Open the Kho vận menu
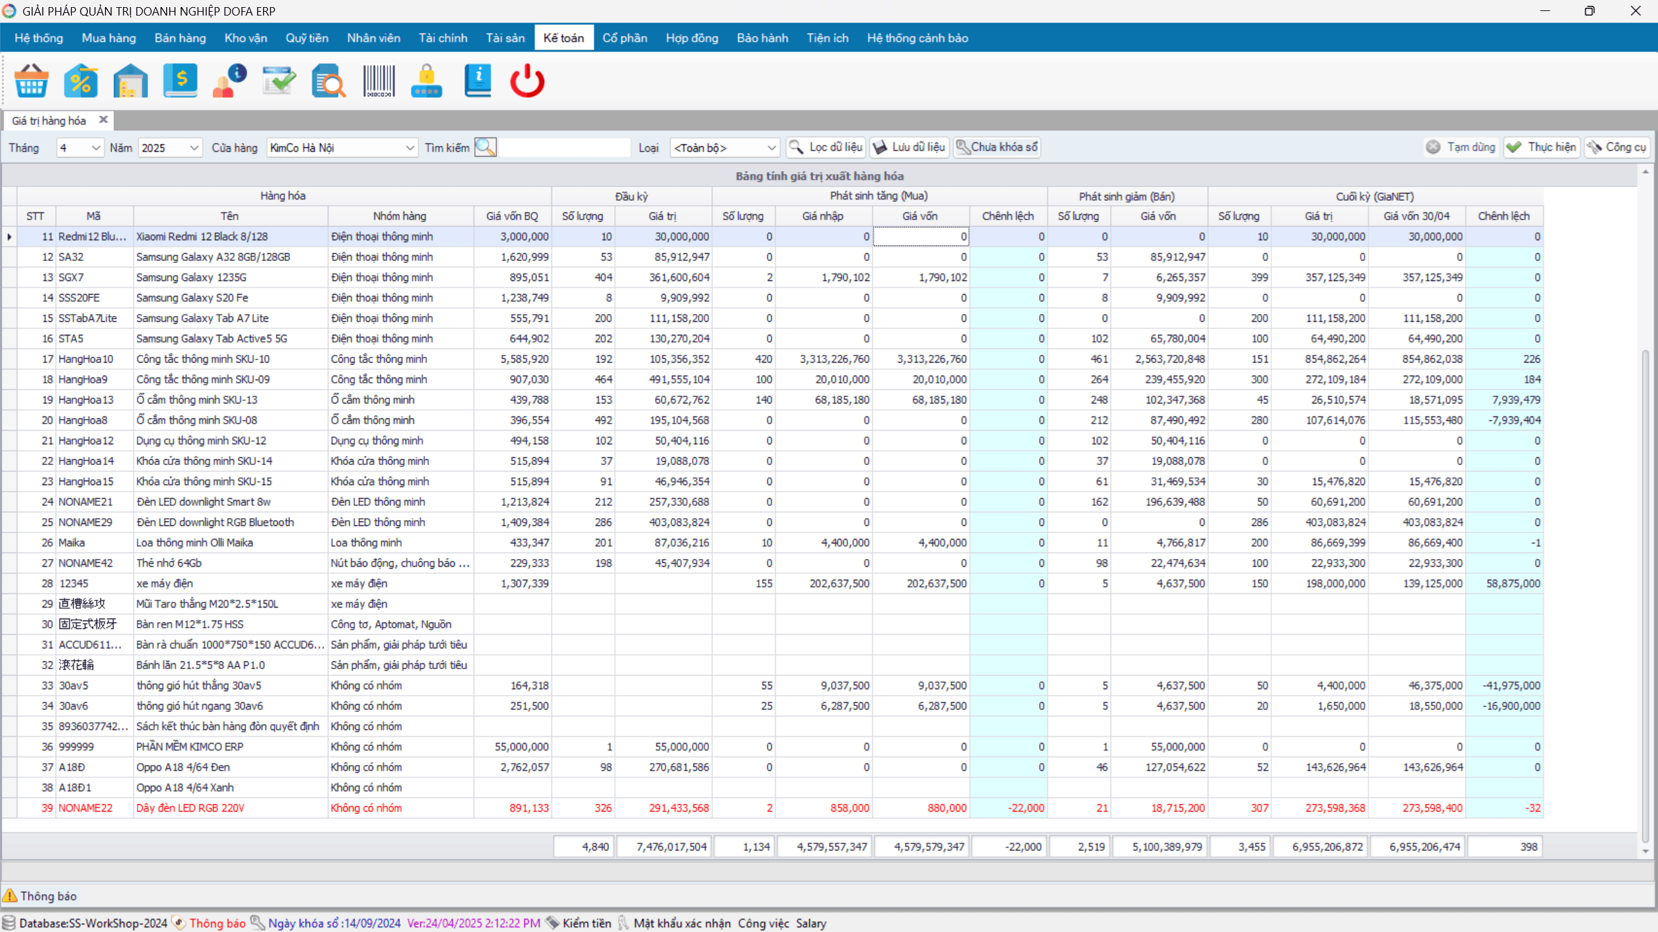This screenshot has width=1658, height=932. [246, 38]
